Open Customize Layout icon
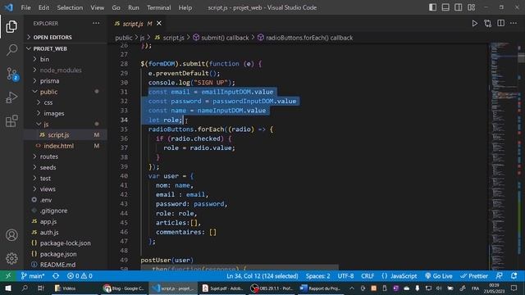The height and width of the screenshot is (295, 525). 471,7
